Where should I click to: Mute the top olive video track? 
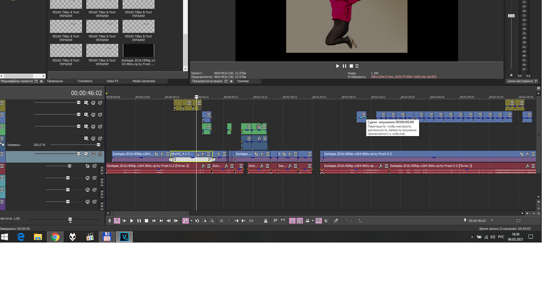tap(93, 103)
